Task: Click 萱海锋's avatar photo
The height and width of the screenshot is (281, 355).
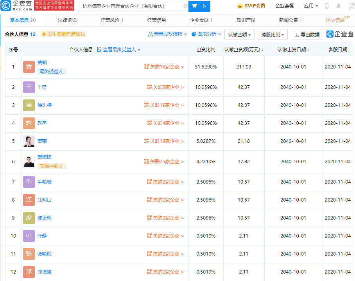Action: point(28,162)
